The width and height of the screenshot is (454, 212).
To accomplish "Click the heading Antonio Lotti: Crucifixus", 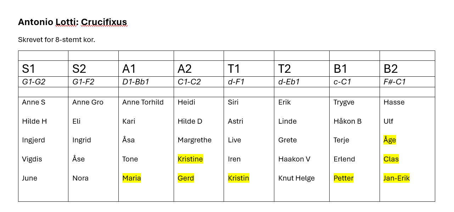I will pyautogui.click(x=72, y=22).
